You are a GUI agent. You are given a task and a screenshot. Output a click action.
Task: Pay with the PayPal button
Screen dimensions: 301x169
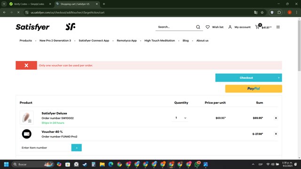[253, 89]
